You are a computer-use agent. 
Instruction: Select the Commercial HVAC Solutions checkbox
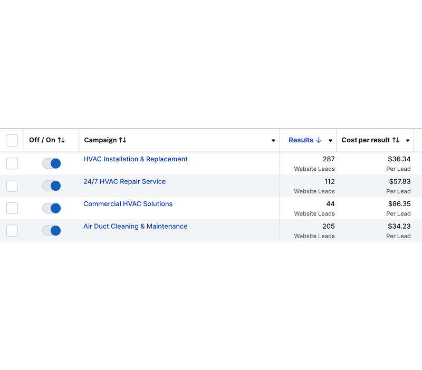12,208
